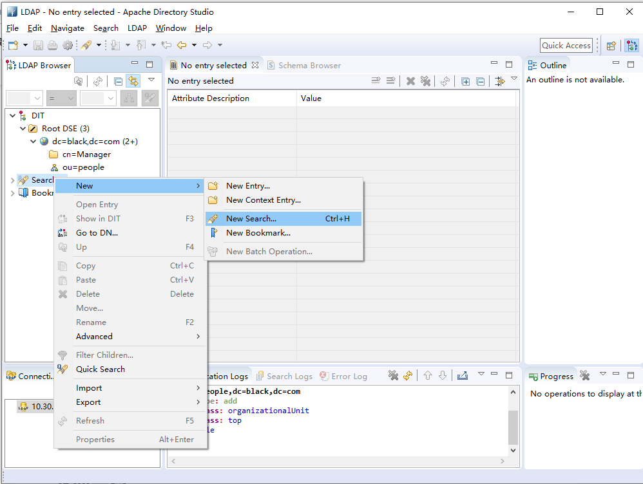
Task: Click the Print toolbar icon
Action: (52, 45)
